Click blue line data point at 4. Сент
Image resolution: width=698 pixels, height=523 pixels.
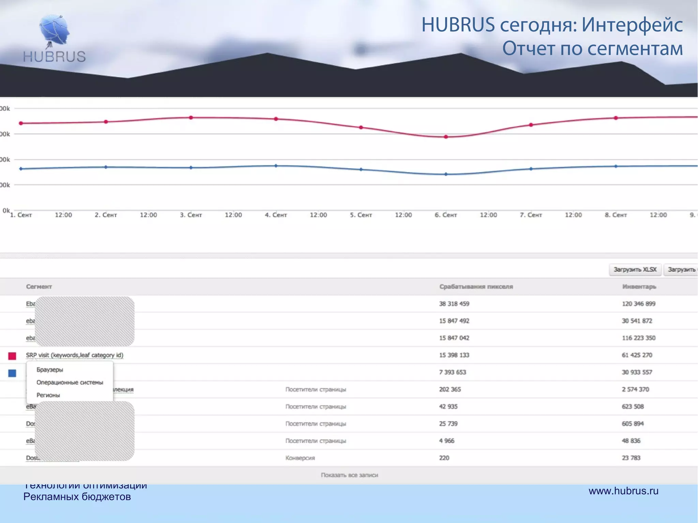pyautogui.click(x=276, y=166)
